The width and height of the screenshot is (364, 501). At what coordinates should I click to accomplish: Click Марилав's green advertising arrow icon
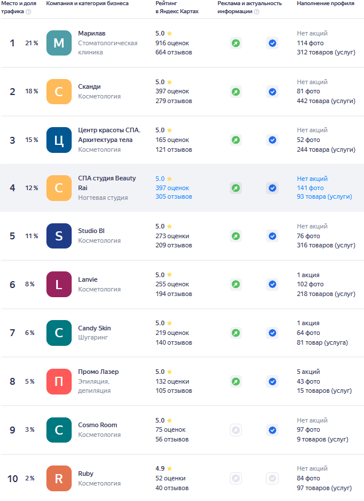[236, 43]
